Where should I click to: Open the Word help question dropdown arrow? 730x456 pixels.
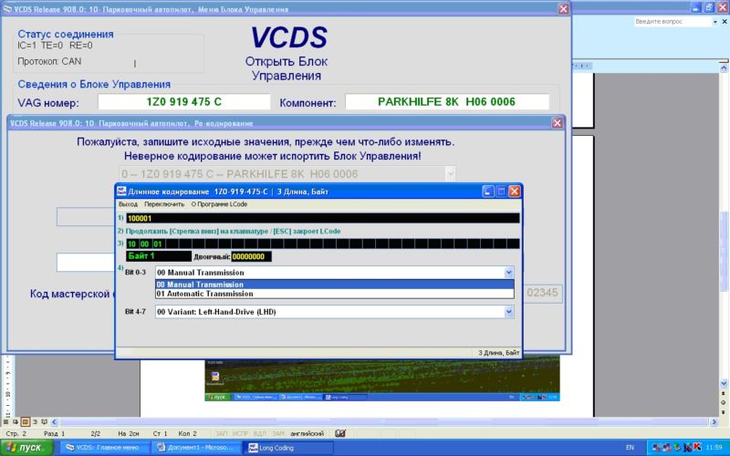point(715,22)
